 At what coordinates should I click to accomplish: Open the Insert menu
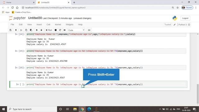click(39, 25)
